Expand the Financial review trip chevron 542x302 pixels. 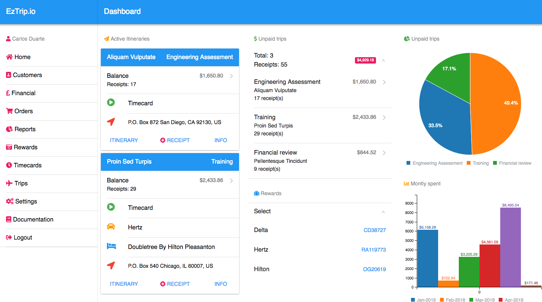384,153
